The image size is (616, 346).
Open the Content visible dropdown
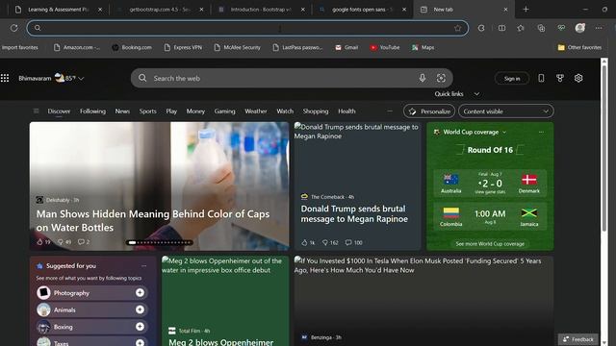click(506, 111)
